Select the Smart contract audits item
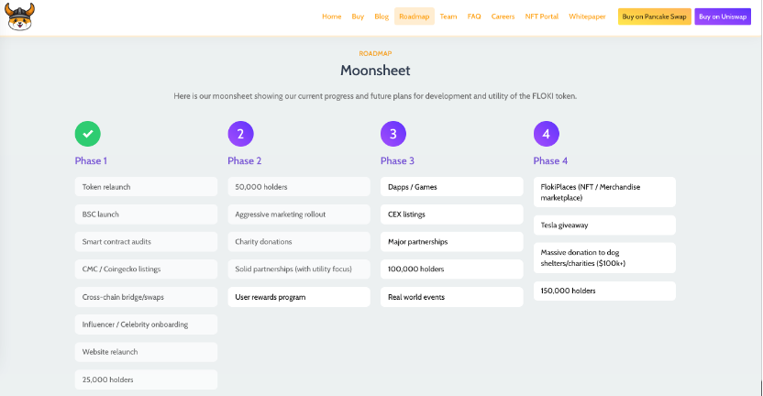Image resolution: width=763 pixels, height=396 pixels. point(146,242)
